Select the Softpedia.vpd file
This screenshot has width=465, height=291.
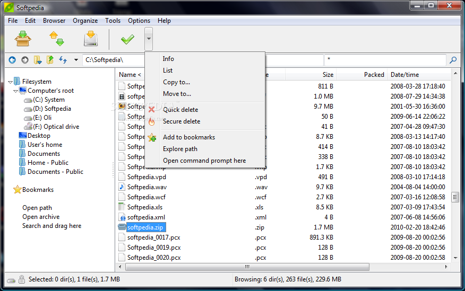tap(147, 177)
